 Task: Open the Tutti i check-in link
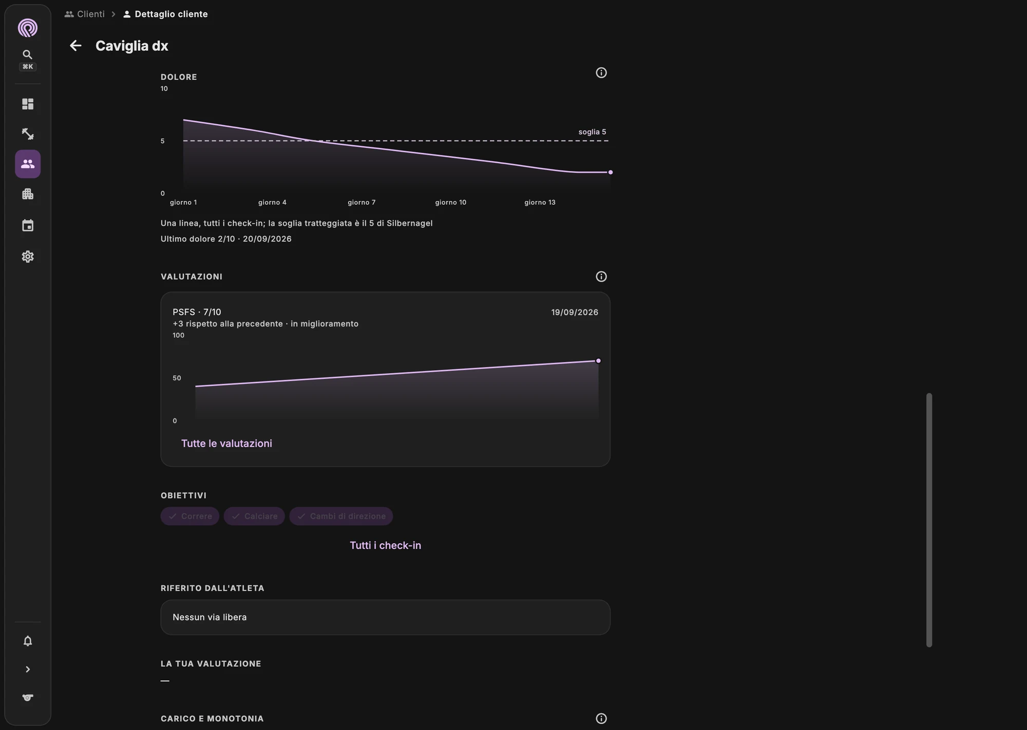click(x=385, y=545)
